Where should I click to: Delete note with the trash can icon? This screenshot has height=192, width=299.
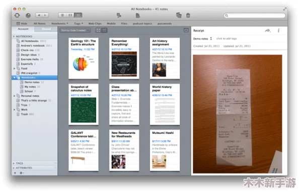pos(188,16)
